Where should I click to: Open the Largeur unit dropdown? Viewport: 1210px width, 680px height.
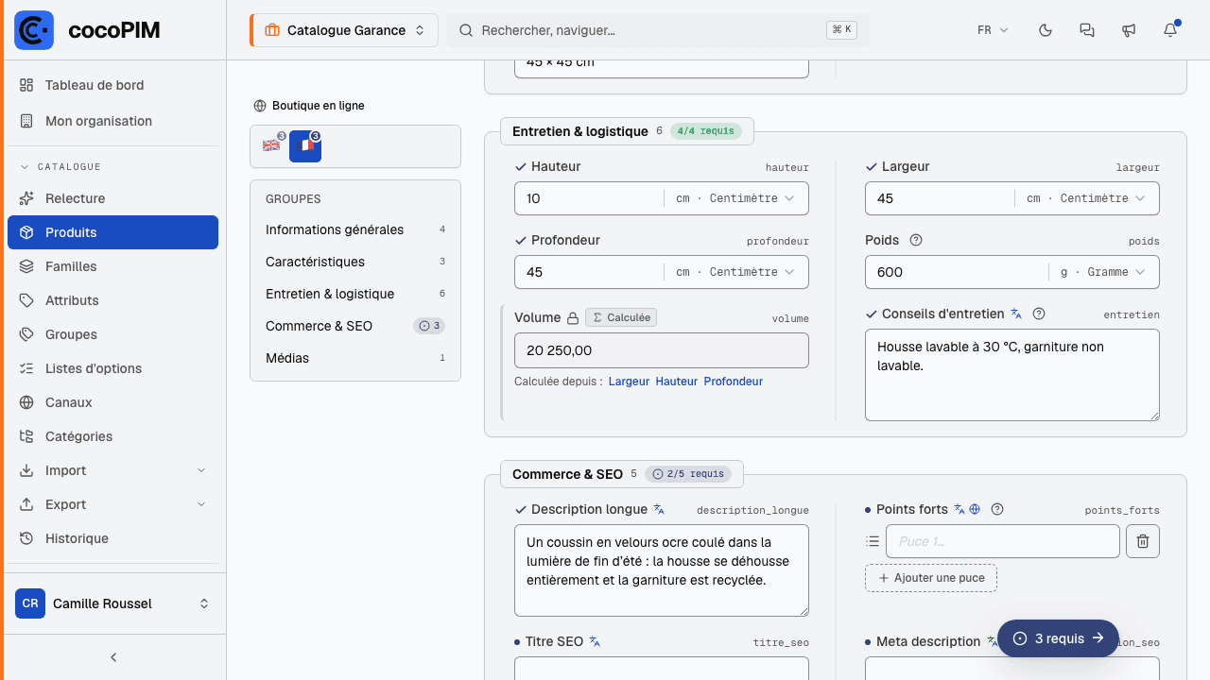tap(1086, 198)
